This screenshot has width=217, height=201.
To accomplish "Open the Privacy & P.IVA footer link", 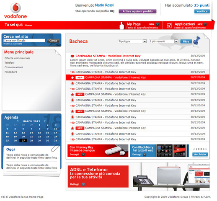I will (x=201, y=197).
